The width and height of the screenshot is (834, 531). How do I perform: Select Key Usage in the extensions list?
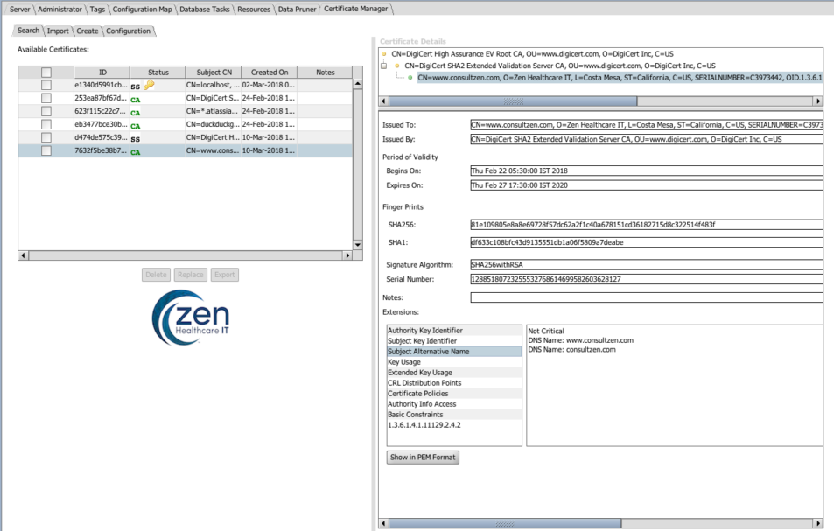pos(406,362)
